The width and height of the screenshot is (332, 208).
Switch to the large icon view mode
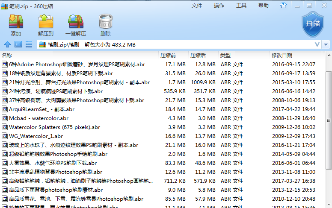[18, 44]
